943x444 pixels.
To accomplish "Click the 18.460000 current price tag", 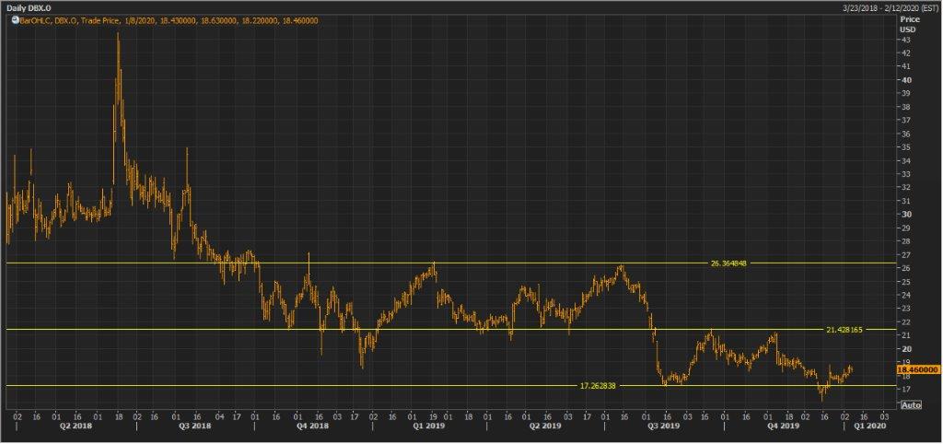I will click(918, 368).
